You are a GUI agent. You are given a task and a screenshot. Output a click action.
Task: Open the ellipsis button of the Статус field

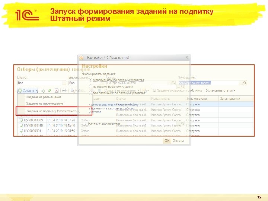(64, 83)
